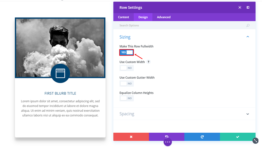Open the Advanced tab
Viewport: 262px width, 147px height.
164,17
